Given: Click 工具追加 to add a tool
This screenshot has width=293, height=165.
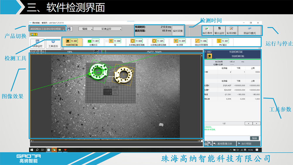Looking at the screenshot, I should (53, 44).
